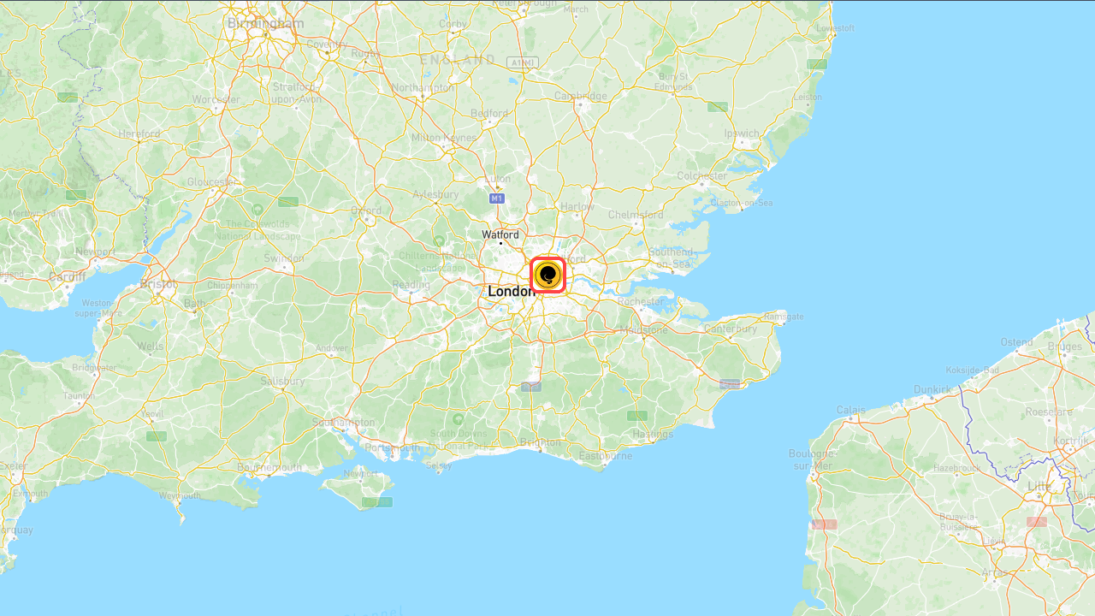This screenshot has width=1095, height=616.
Task: Select the Southampton city label
Action: 343,423
